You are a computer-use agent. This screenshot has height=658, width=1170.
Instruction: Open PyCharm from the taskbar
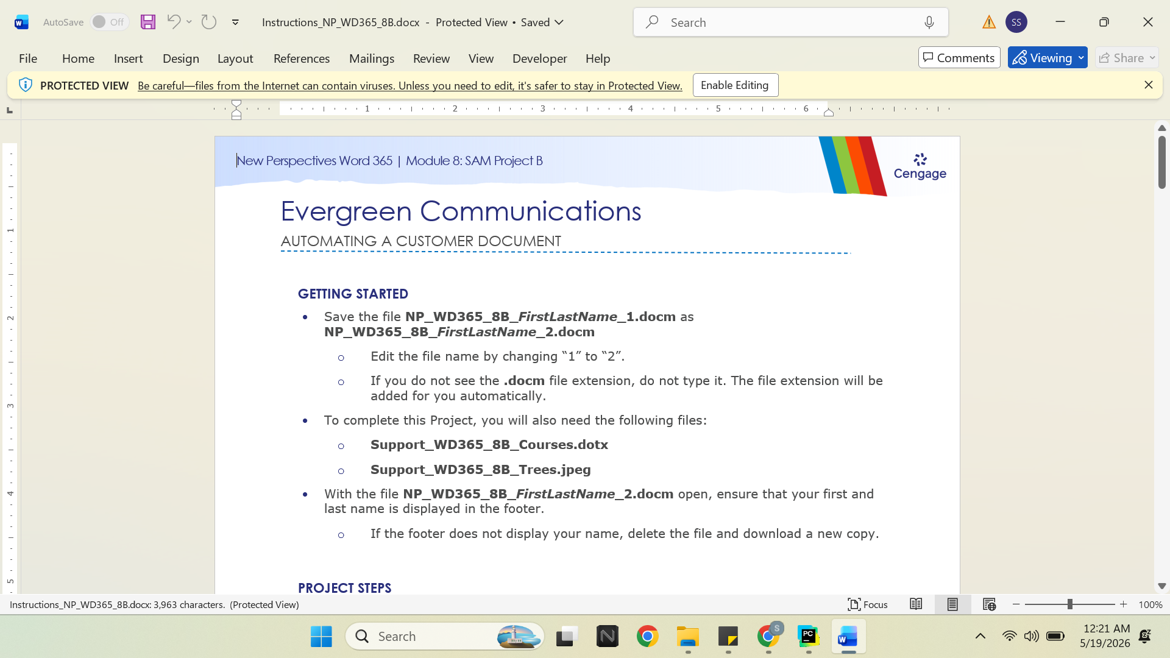809,637
